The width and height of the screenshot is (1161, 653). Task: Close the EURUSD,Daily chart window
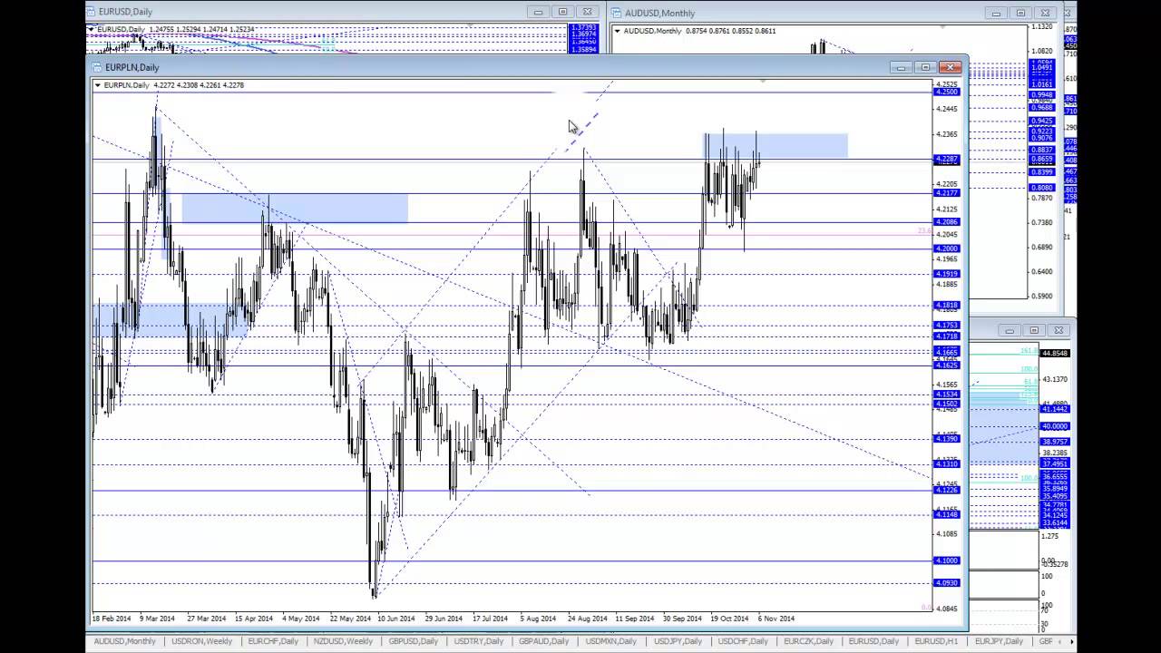point(587,12)
